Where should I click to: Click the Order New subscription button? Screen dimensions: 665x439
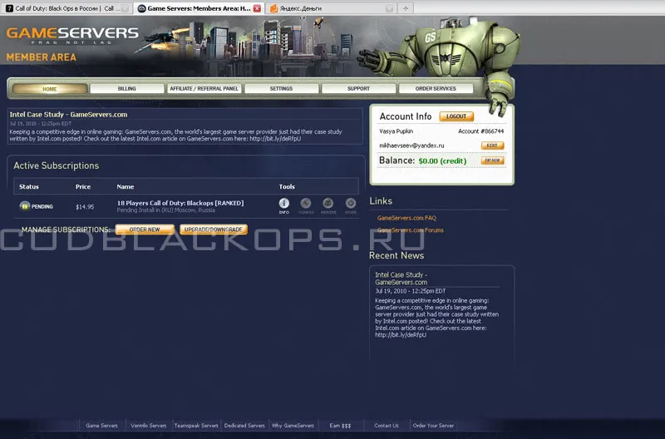click(145, 229)
